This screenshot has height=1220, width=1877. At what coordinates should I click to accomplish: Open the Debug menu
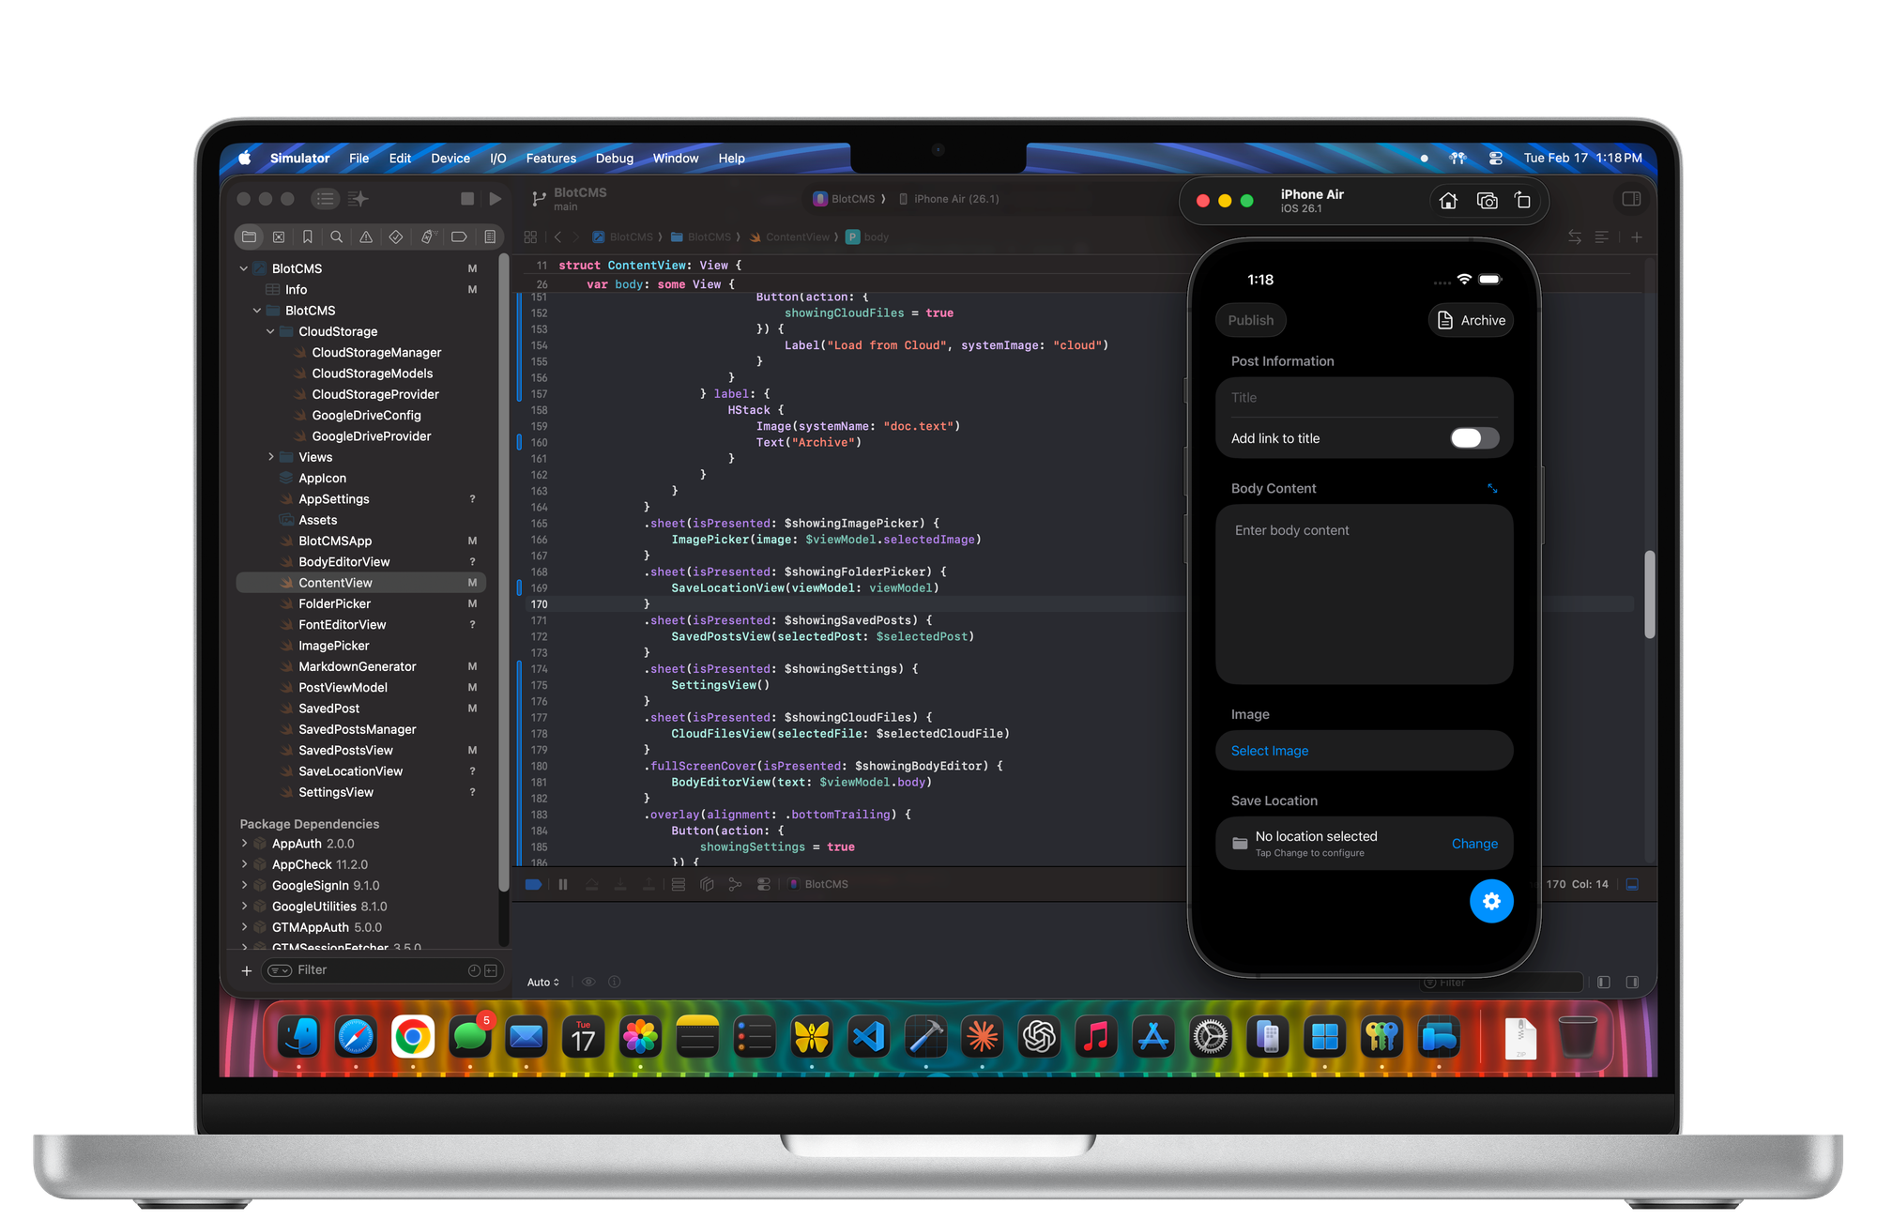(614, 159)
